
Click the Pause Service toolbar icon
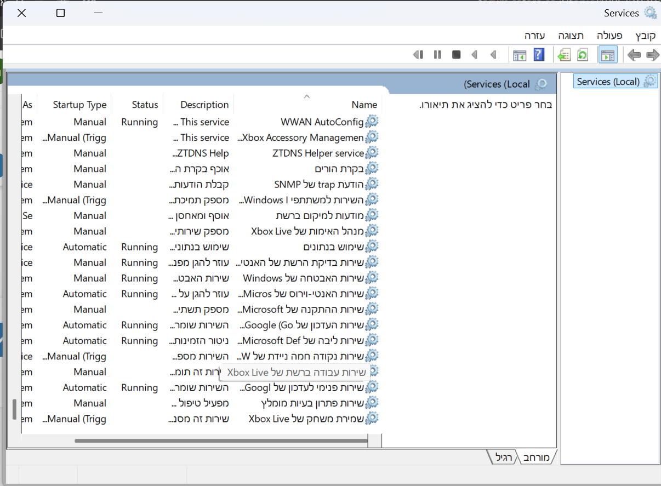[x=437, y=55]
